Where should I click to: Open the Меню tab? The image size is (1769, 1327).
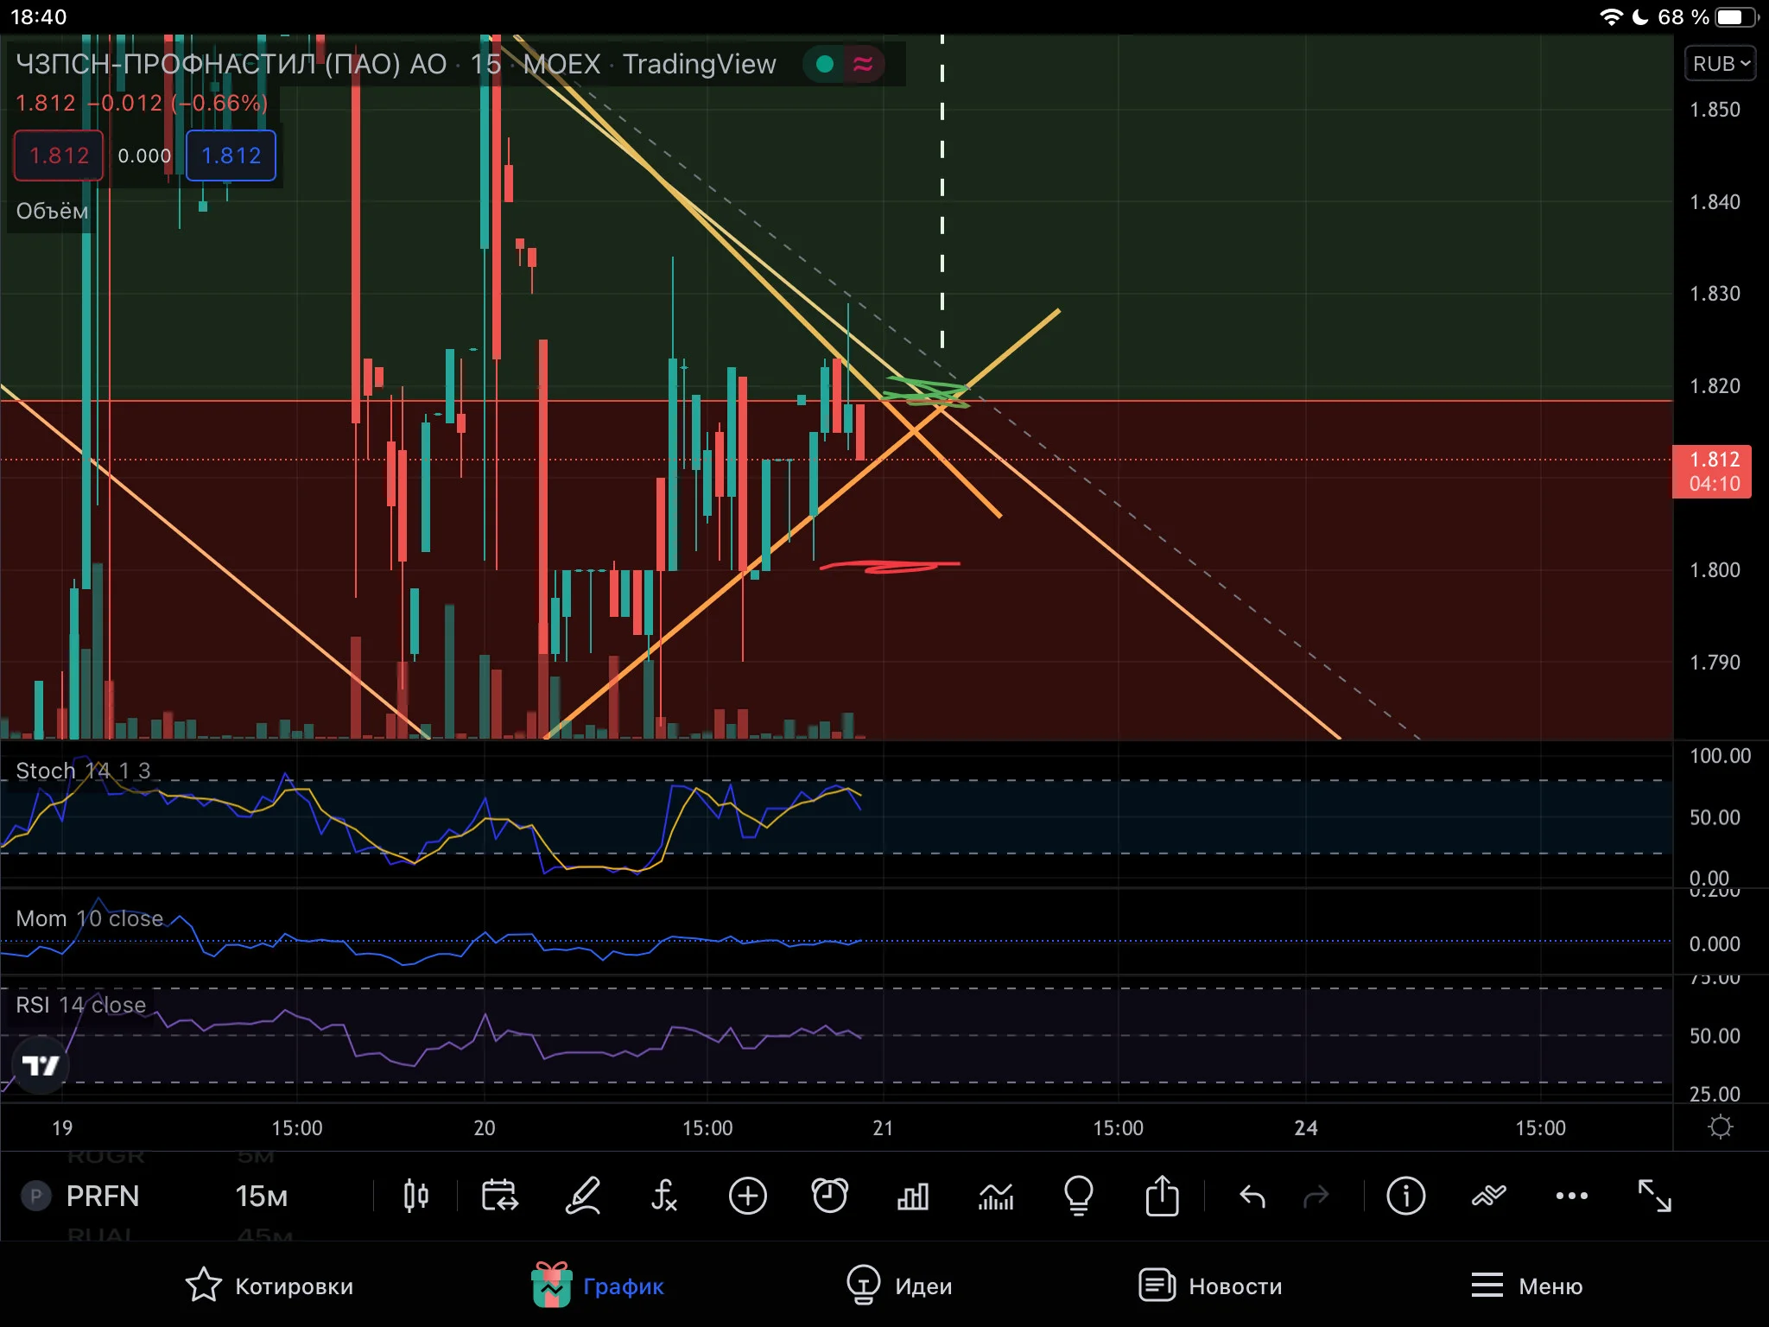1526,1286
